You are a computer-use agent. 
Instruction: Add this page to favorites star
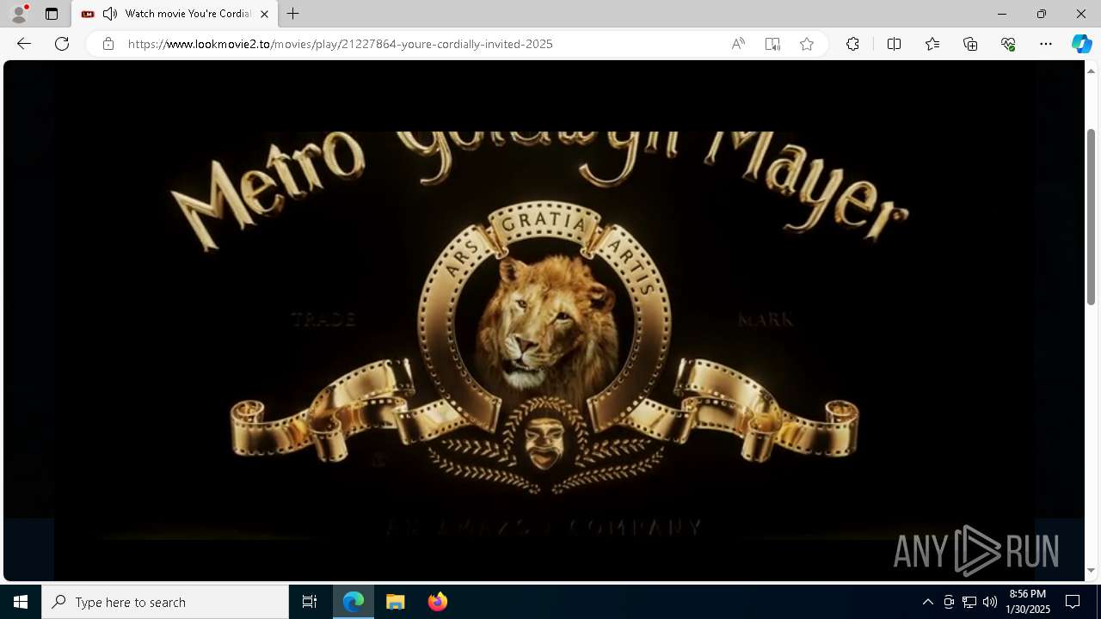[807, 44]
